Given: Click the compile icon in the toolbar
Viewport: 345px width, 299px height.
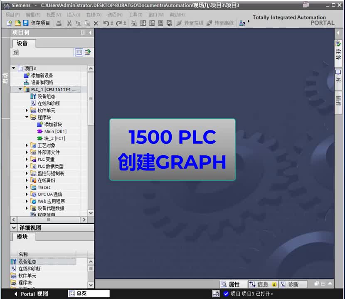Looking at the screenshot, I should tap(134, 23).
